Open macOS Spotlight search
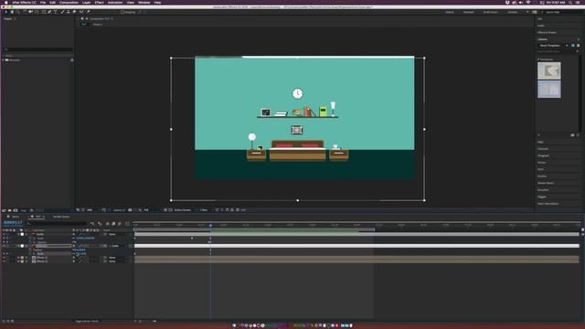Screen dimensions: 585x329 [570, 2]
